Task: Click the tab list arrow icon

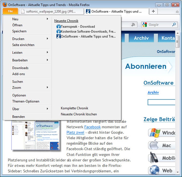Action: tap(177, 12)
